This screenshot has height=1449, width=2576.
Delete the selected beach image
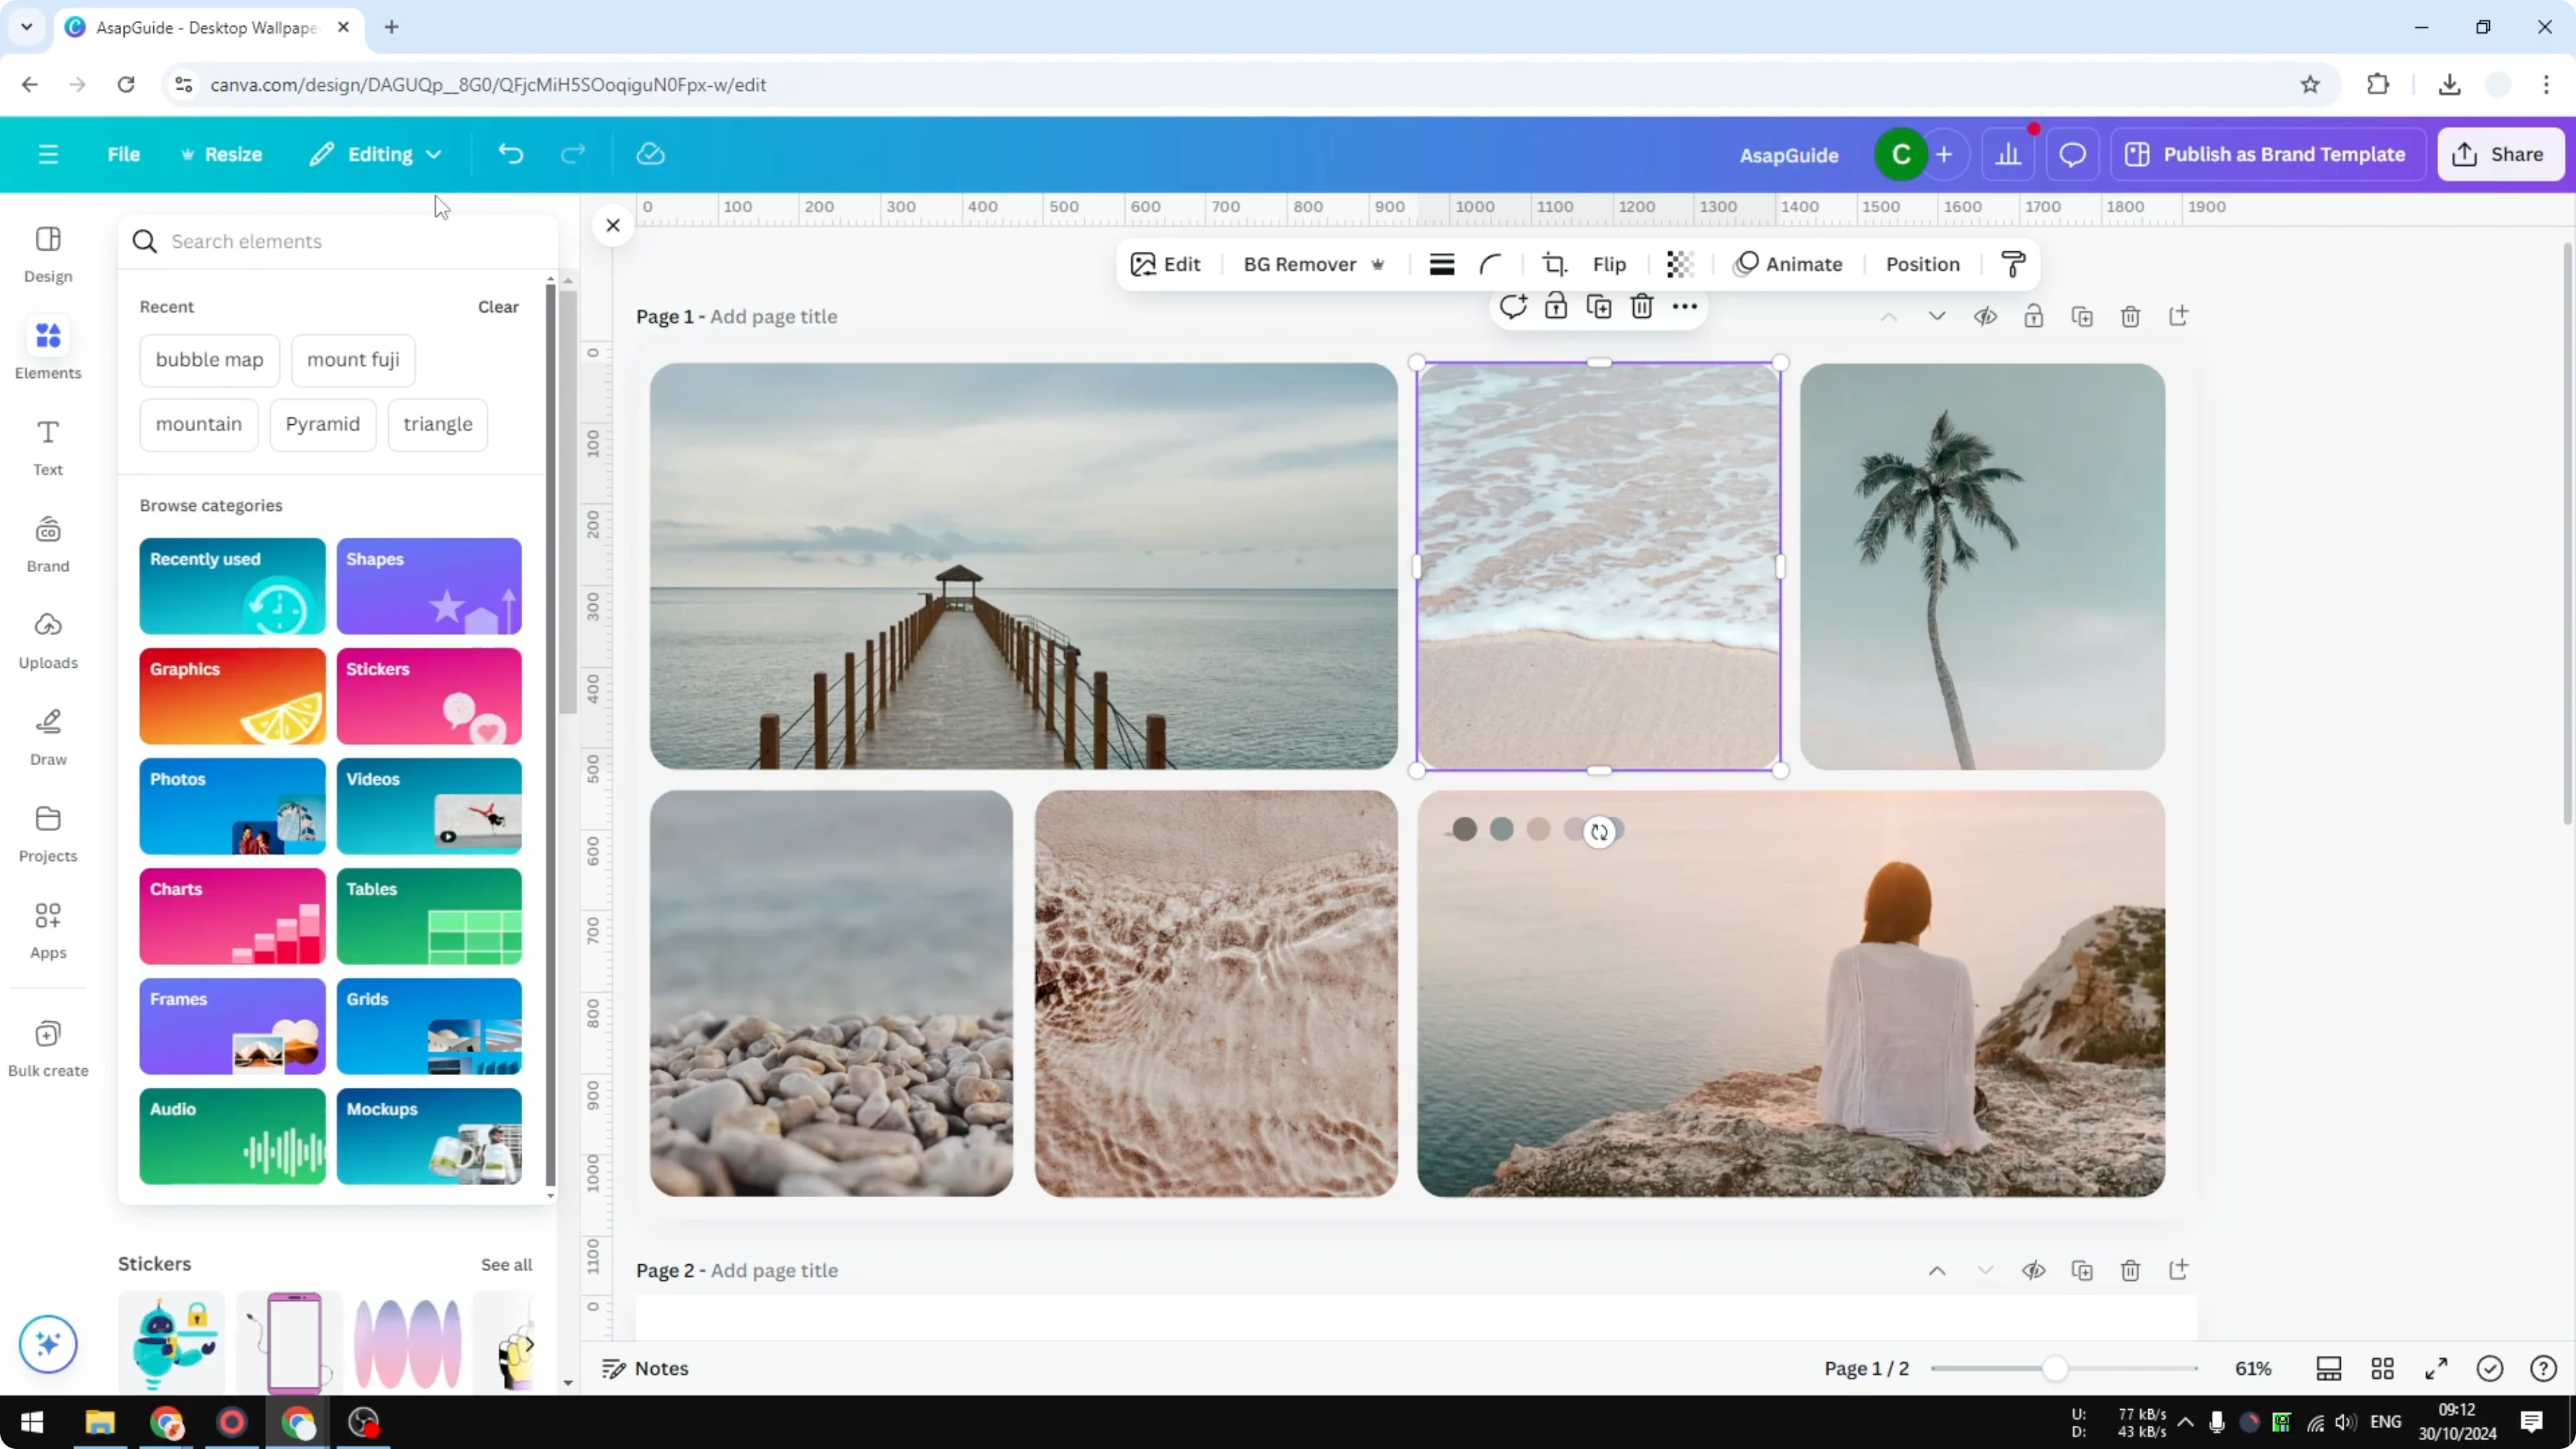coord(1641,307)
